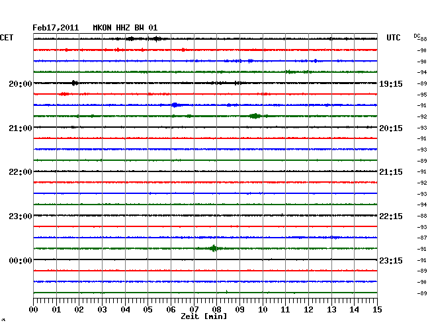Select the -87 DC offset value

[x=422, y=238]
